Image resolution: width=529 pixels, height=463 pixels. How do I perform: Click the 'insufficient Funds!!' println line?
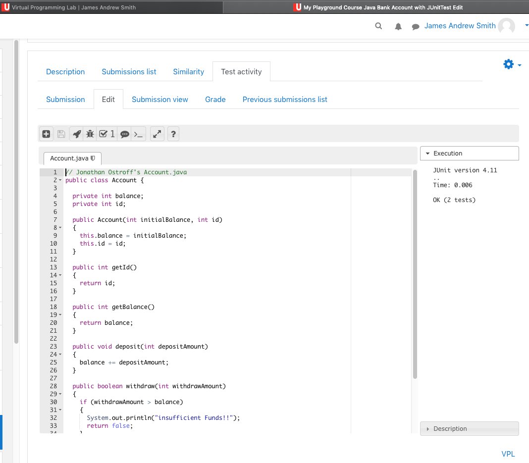point(163,418)
